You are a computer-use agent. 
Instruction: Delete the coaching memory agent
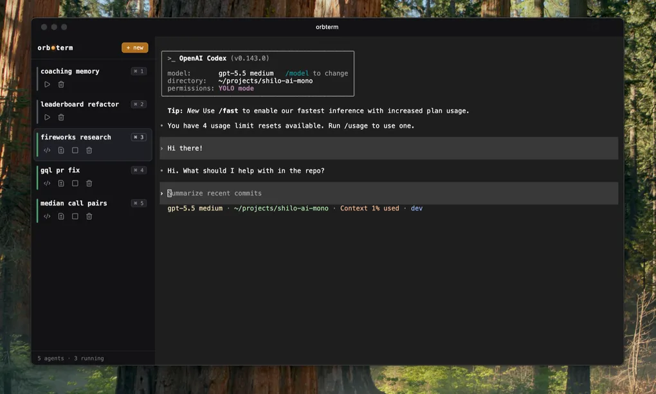pos(61,84)
